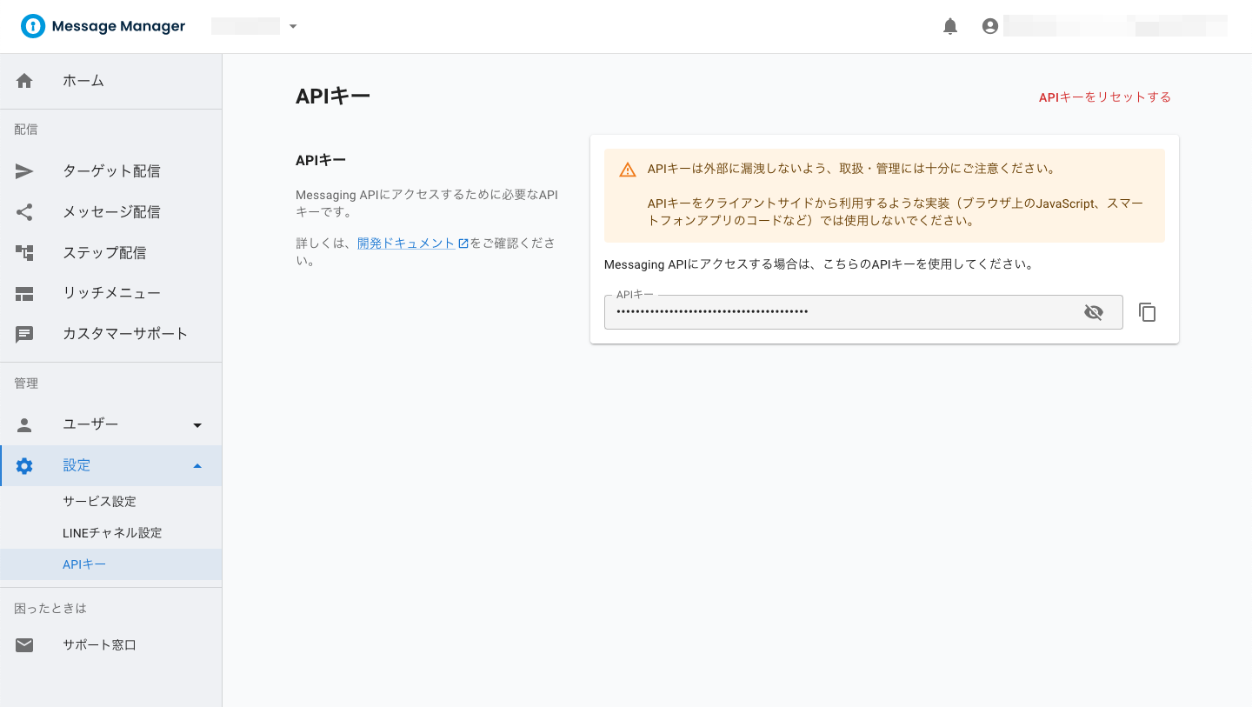
Task: Open ステップ配信 menu item
Action: tap(110, 253)
